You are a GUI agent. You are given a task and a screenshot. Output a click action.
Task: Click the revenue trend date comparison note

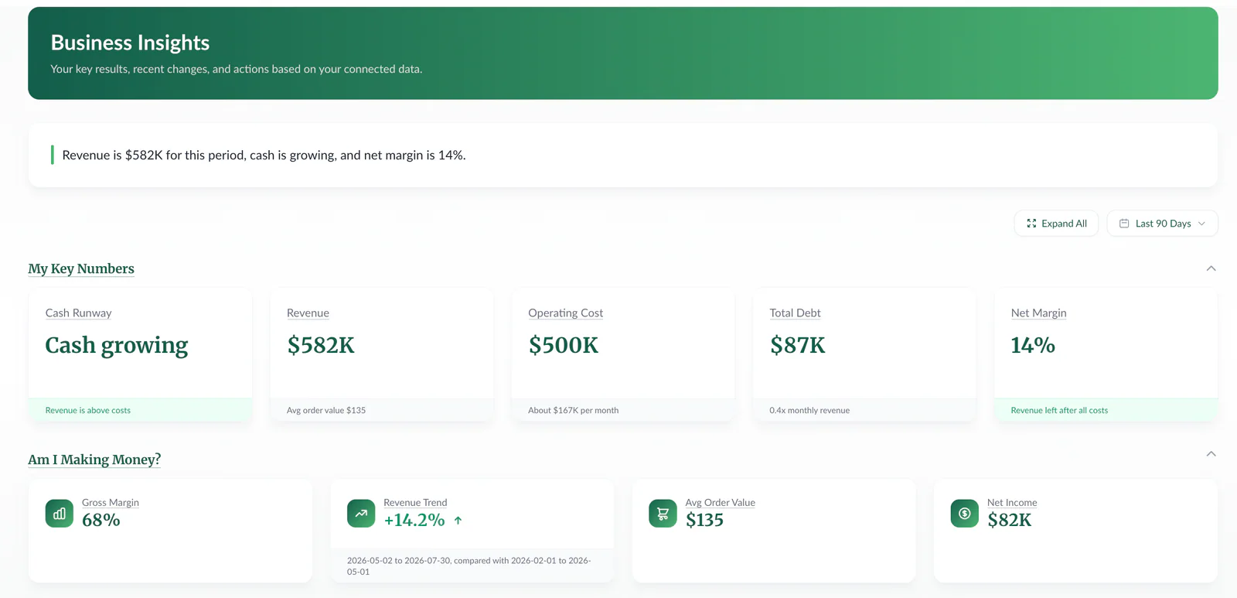click(472, 566)
